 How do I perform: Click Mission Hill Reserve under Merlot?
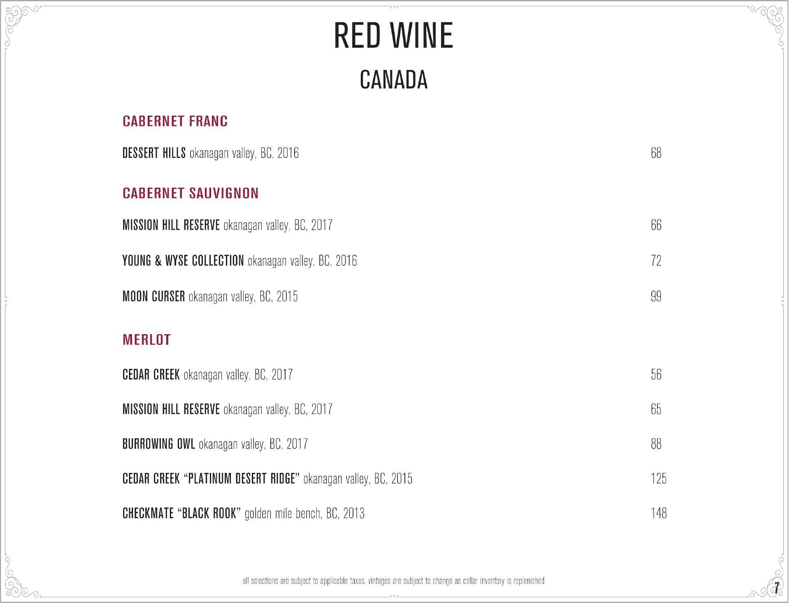pyautogui.click(x=228, y=409)
